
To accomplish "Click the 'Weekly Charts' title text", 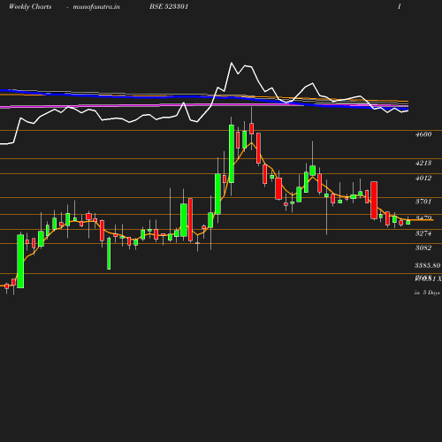I will 30,6.
